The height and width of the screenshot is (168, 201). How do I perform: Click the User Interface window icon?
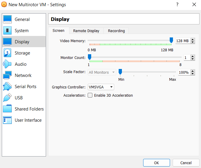click(7, 120)
